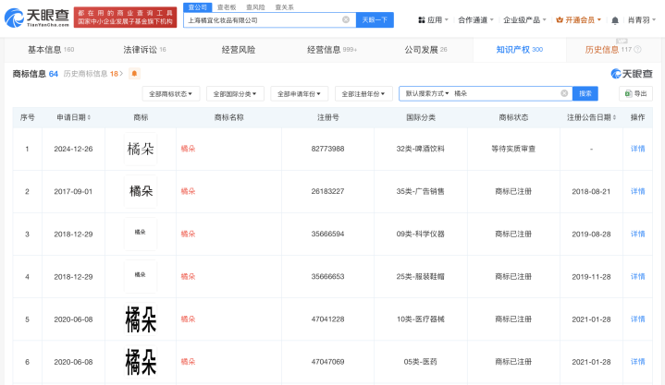Click 导出 export with Excel icon
665x385 pixels.
pos(635,93)
